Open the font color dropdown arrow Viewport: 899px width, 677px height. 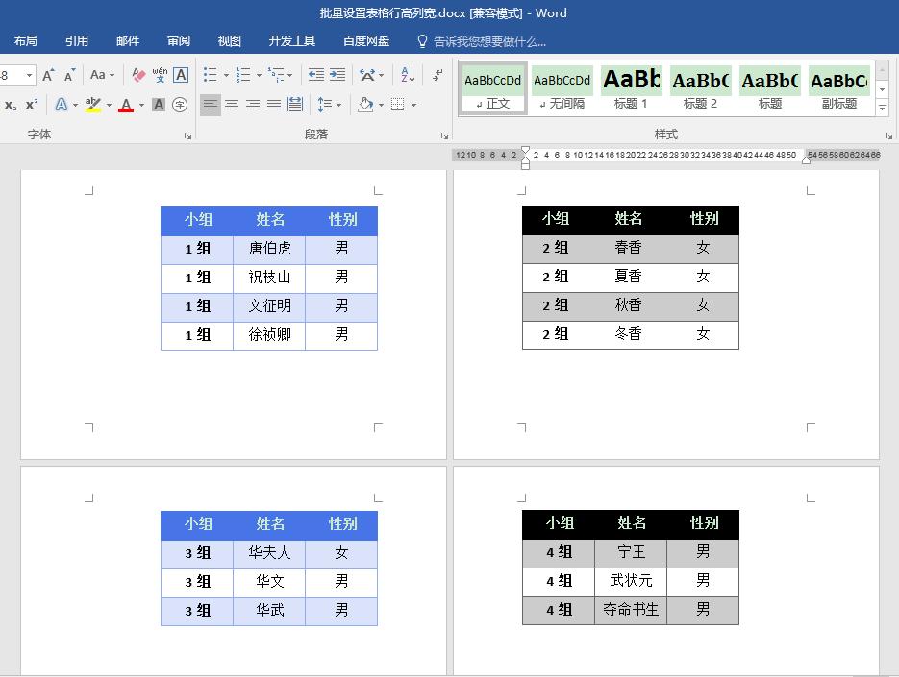pyautogui.click(x=140, y=106)
